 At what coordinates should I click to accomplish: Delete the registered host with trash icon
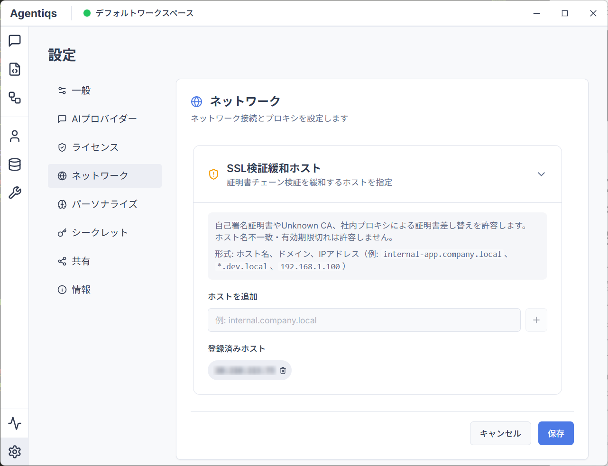[x=283, y=371]
